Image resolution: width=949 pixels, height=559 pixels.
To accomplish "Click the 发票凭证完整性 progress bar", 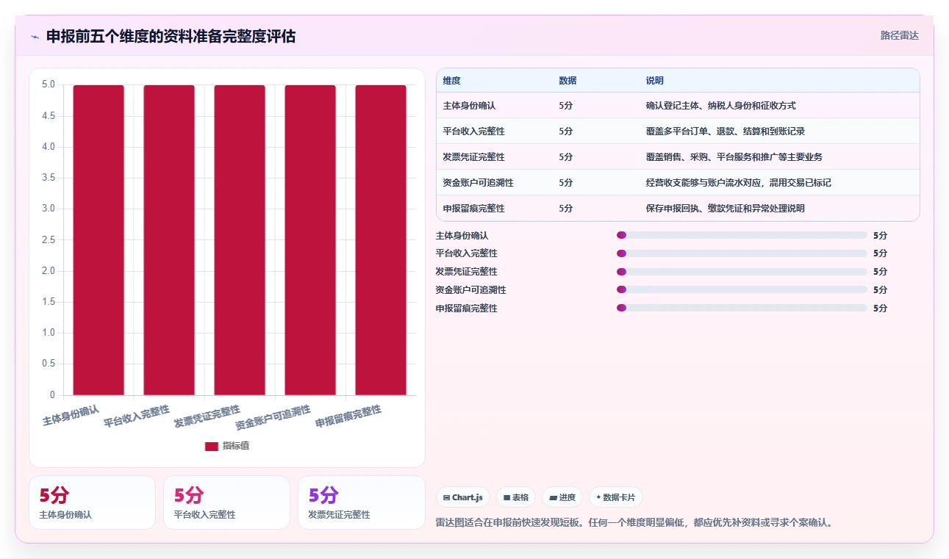I will pos(742,272).
